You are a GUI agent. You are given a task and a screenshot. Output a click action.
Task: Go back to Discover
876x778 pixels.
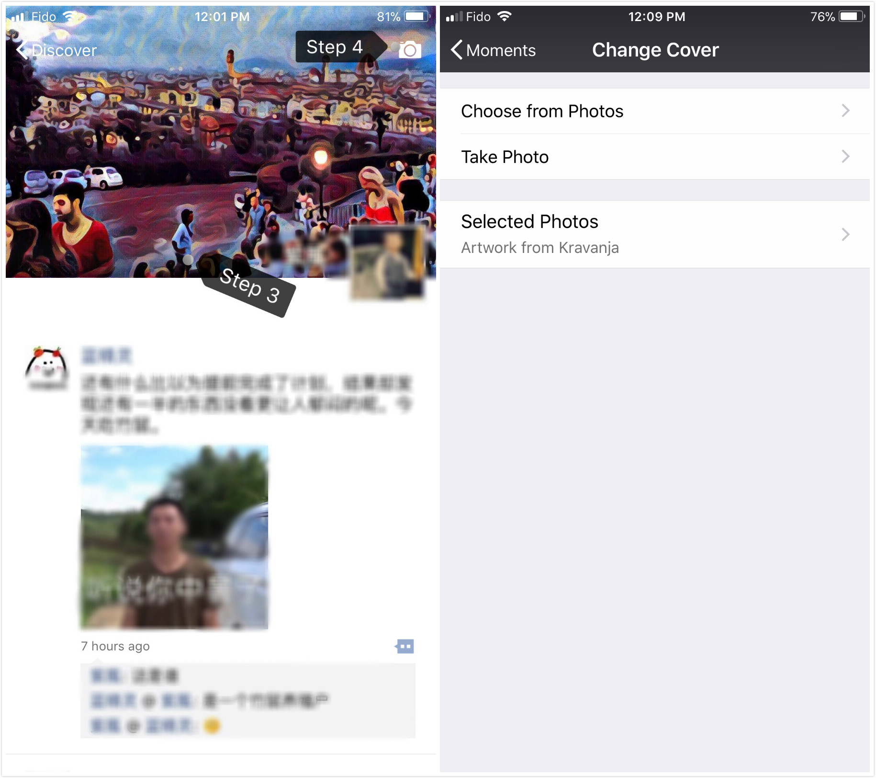click(56, 50)
